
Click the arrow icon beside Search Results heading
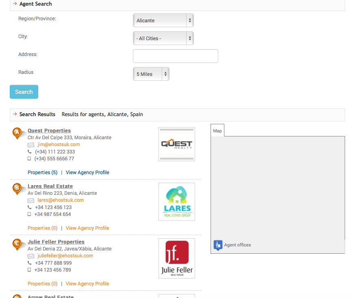tap(15, 114)
